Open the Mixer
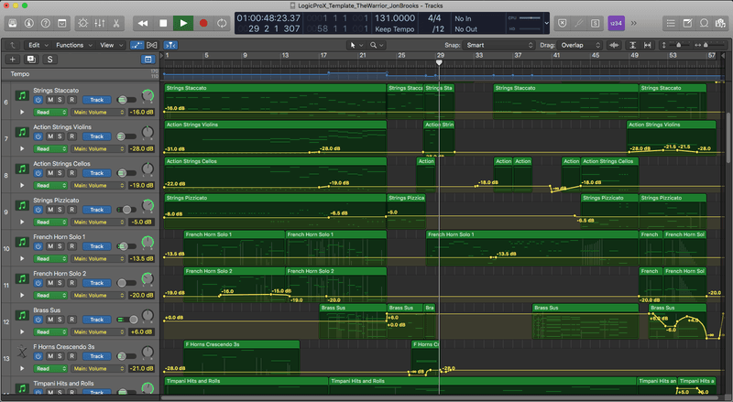 [100, 23]
